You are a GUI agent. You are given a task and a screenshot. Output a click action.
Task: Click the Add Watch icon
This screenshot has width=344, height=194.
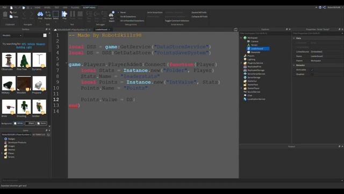111,14
